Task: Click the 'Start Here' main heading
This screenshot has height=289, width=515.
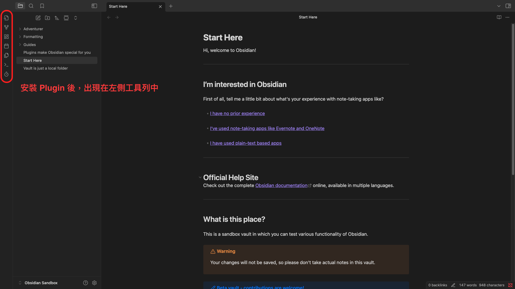Action: (223, 37)
